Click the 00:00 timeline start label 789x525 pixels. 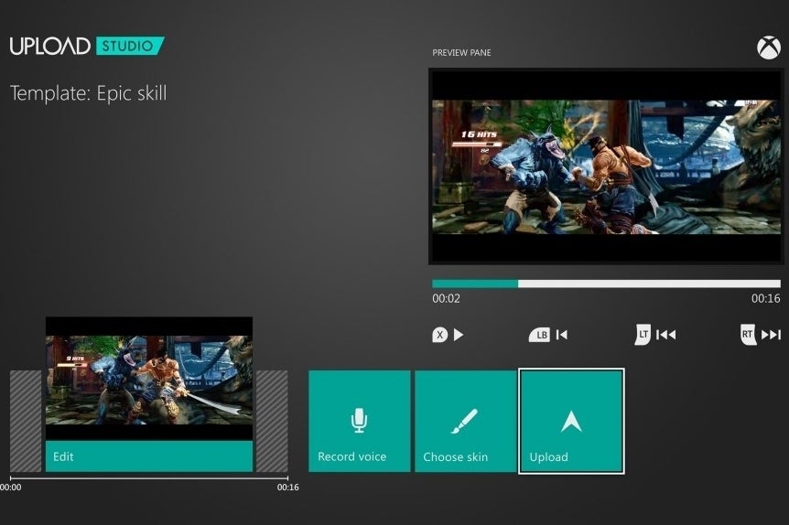(11, 487)
